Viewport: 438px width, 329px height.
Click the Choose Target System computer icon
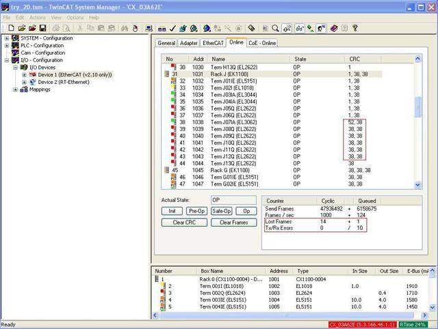point(149,28)
